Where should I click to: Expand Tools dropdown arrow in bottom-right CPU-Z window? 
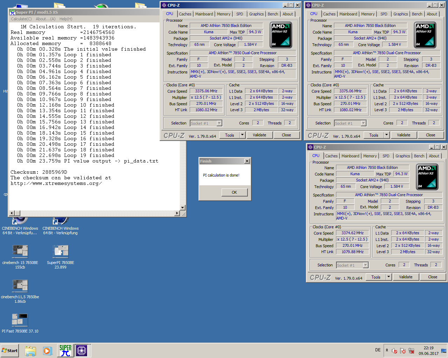388,277
